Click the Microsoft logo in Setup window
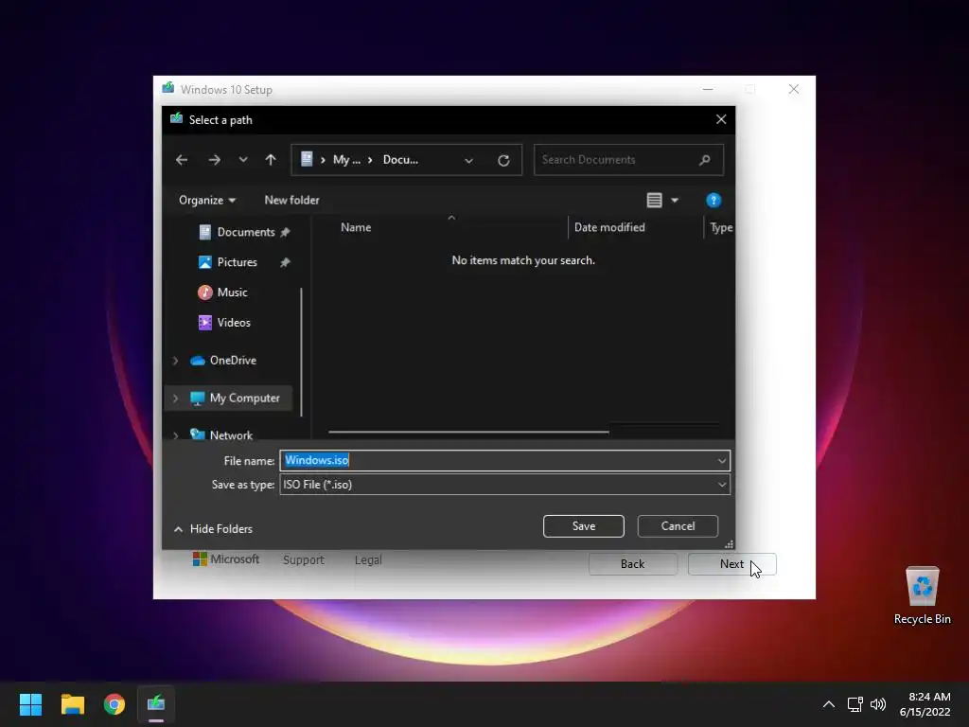The width and height of the screenshot is (969, 727). 226,559
